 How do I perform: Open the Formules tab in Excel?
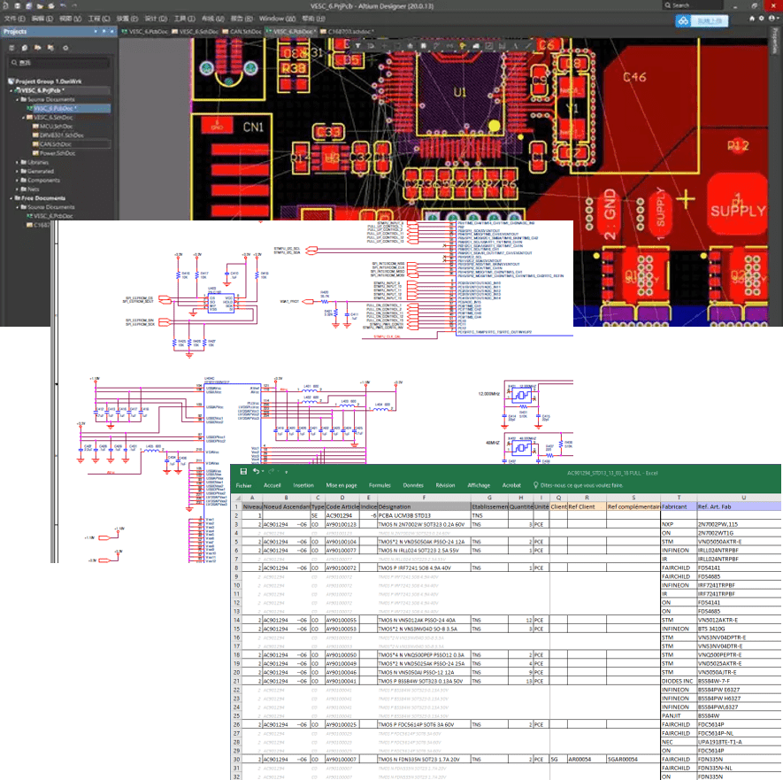point(380,485)
